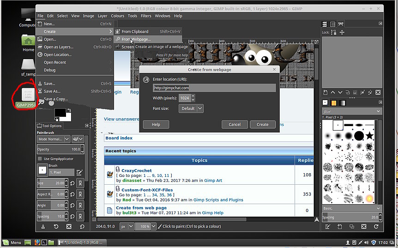Toggle link Angle to brush default

pos(80,206)
